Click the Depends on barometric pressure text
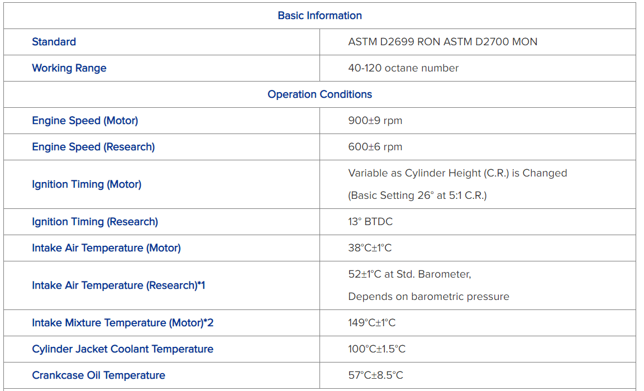644x391 pixels. pyautogui.click(x=428, y=297)
